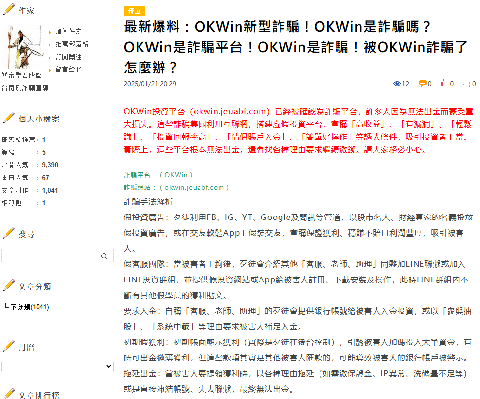Screen dimensions: 480x399
Task: Open 不分類(1041) article category
Action: coord(30,307)
